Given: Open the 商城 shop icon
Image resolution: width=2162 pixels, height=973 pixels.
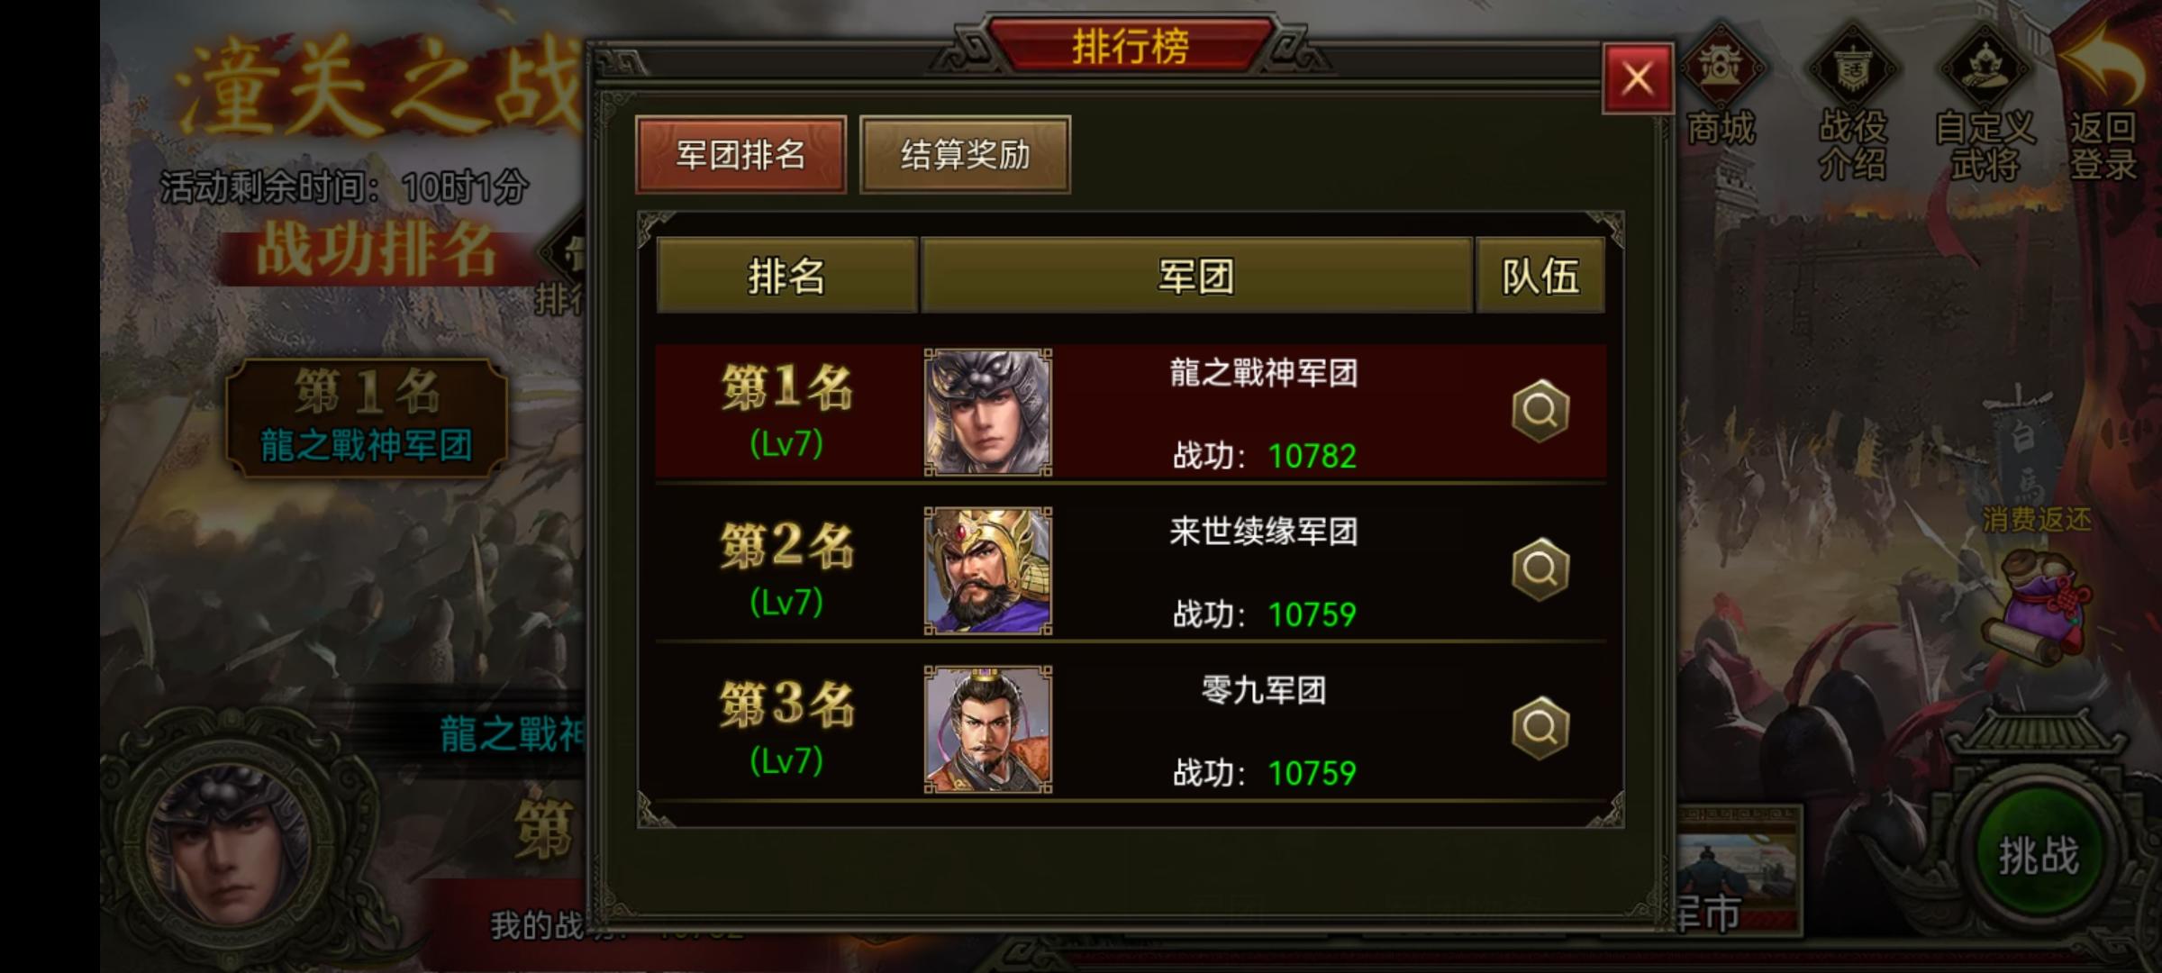Looking at the screenshot, I should pyautogui.click(x=1721, y=90).
